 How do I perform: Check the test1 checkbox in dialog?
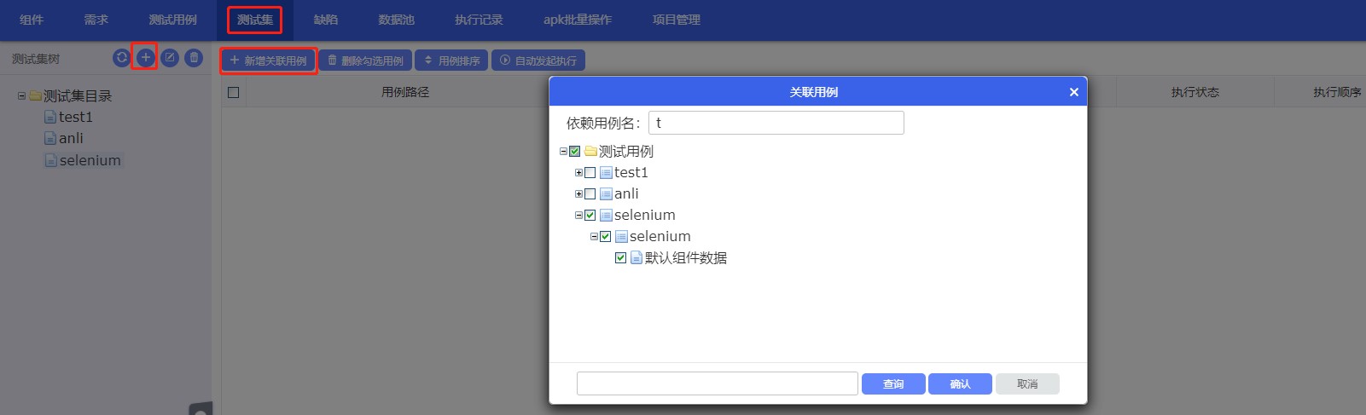point(590,172)
